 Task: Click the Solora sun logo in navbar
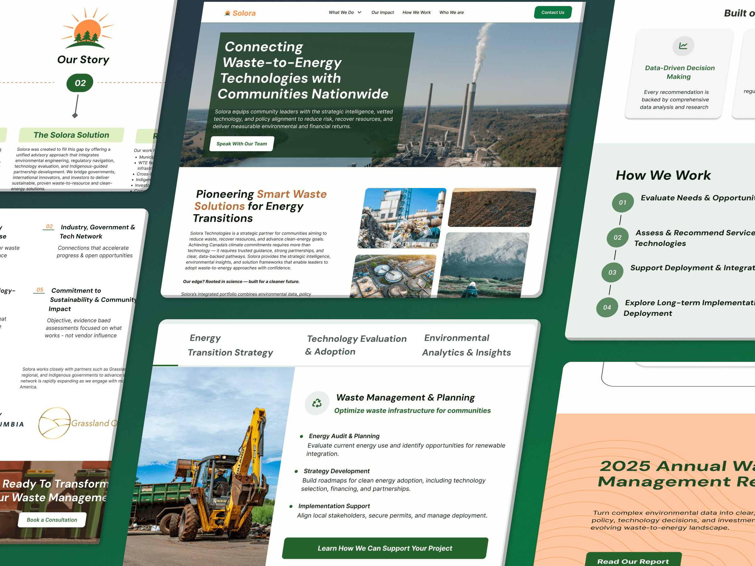(228, 13)
